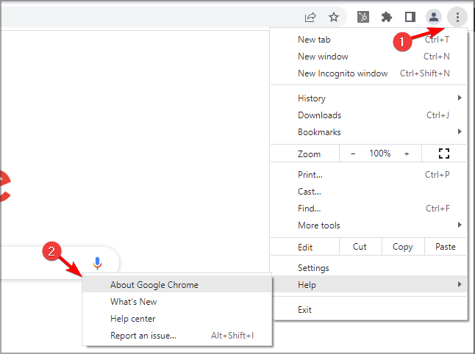Click the 100% zoom level value
The height and width of the screenshot is (354, 475).
coord(380,153)
